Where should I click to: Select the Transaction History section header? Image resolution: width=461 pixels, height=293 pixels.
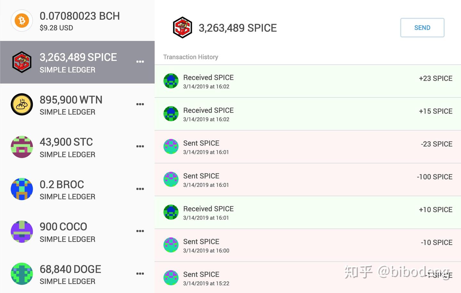coord(190,57)
